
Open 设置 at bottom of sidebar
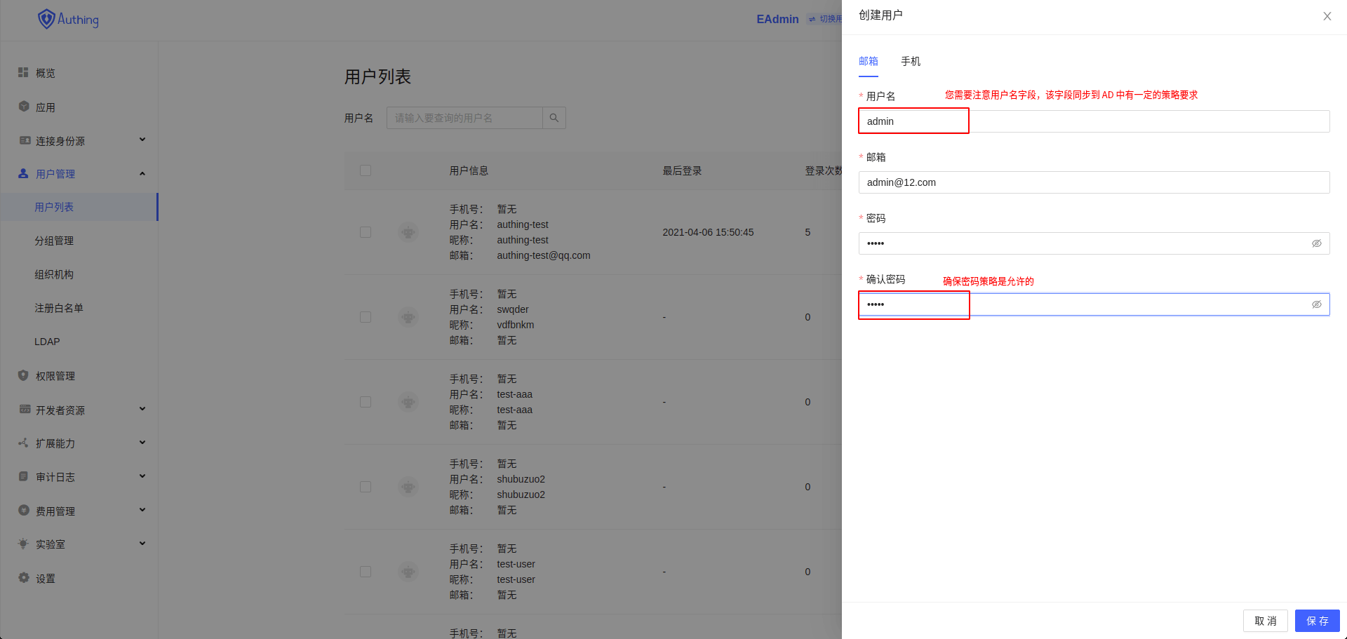(44, 578)
